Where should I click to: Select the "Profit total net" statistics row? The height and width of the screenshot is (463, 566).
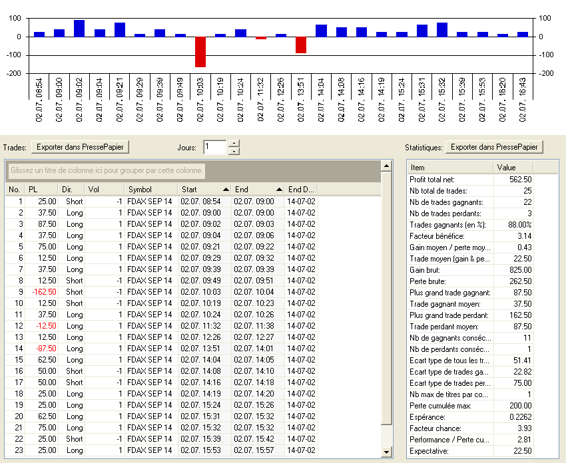pos(449,179)
